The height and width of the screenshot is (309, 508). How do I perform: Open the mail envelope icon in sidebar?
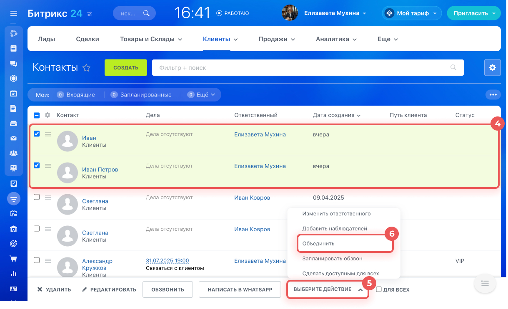pyautogui.click(x=14, y=138)
